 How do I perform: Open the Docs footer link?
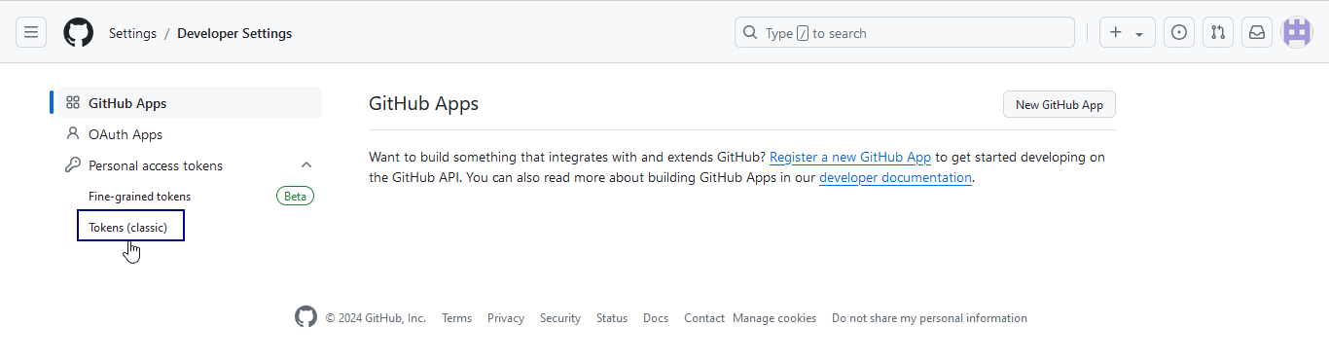(x=656, y=317)
